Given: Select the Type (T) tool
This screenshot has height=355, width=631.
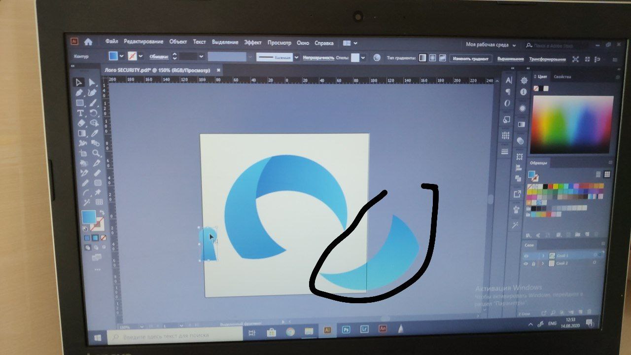Looking at the screenshot, I should [x=80, y=113].
